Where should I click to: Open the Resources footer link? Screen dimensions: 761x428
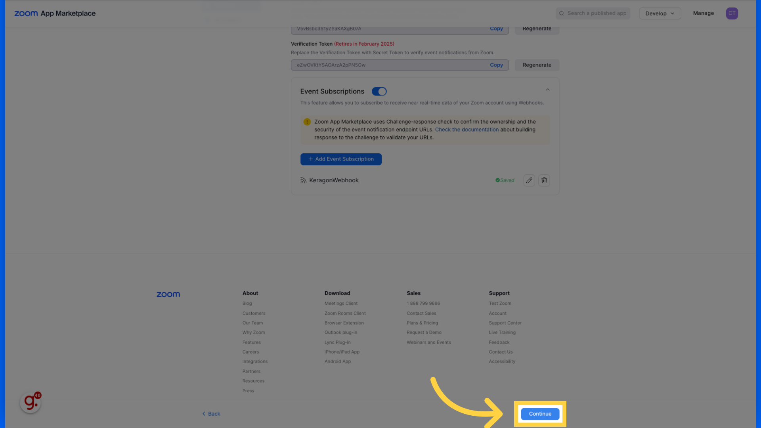click(253, 381)
